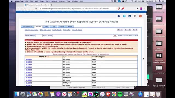Image resolution: width=175 pixels, height=98 pixels.
Task: Open the ScreenFlow File menu
Action: (27, 1)
